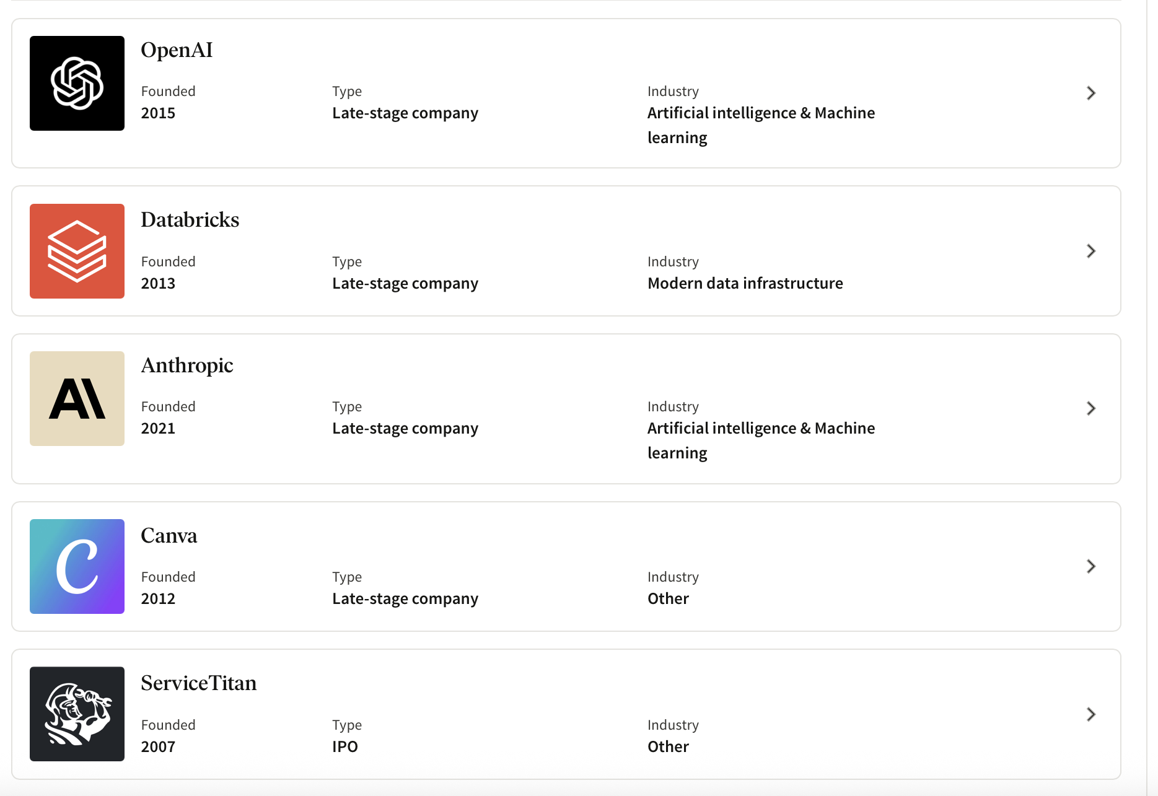1158x796 pixels.
Task: Click the Databricks red logo icon
Action: (x=77, y=251)
